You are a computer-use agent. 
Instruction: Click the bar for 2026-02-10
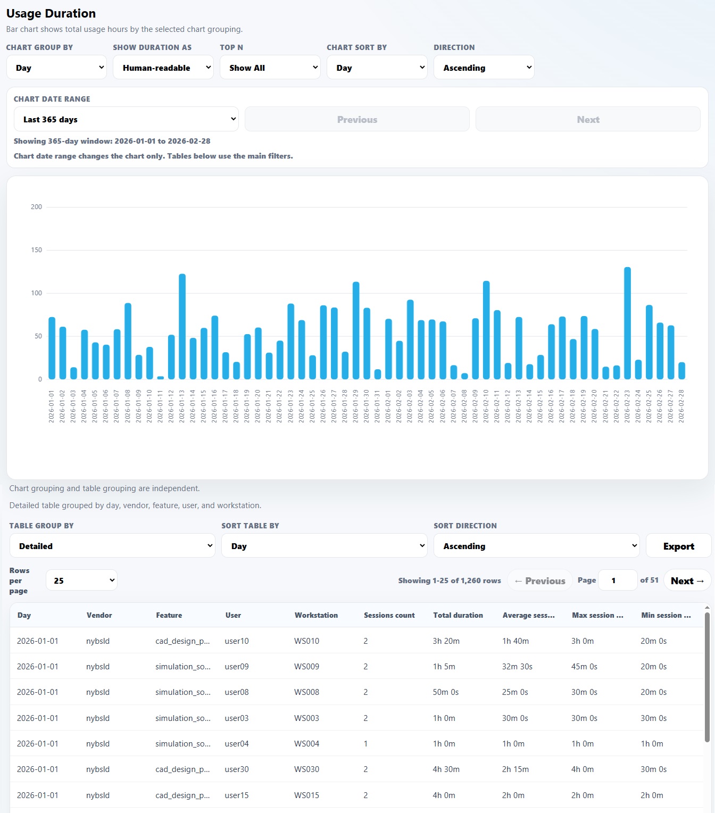click(x=486, y=330)
